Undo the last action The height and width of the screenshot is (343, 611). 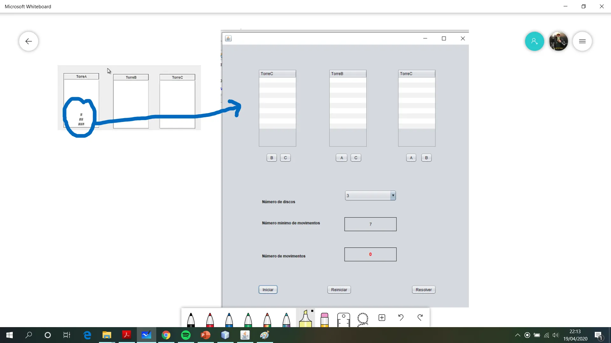[401, 317]
